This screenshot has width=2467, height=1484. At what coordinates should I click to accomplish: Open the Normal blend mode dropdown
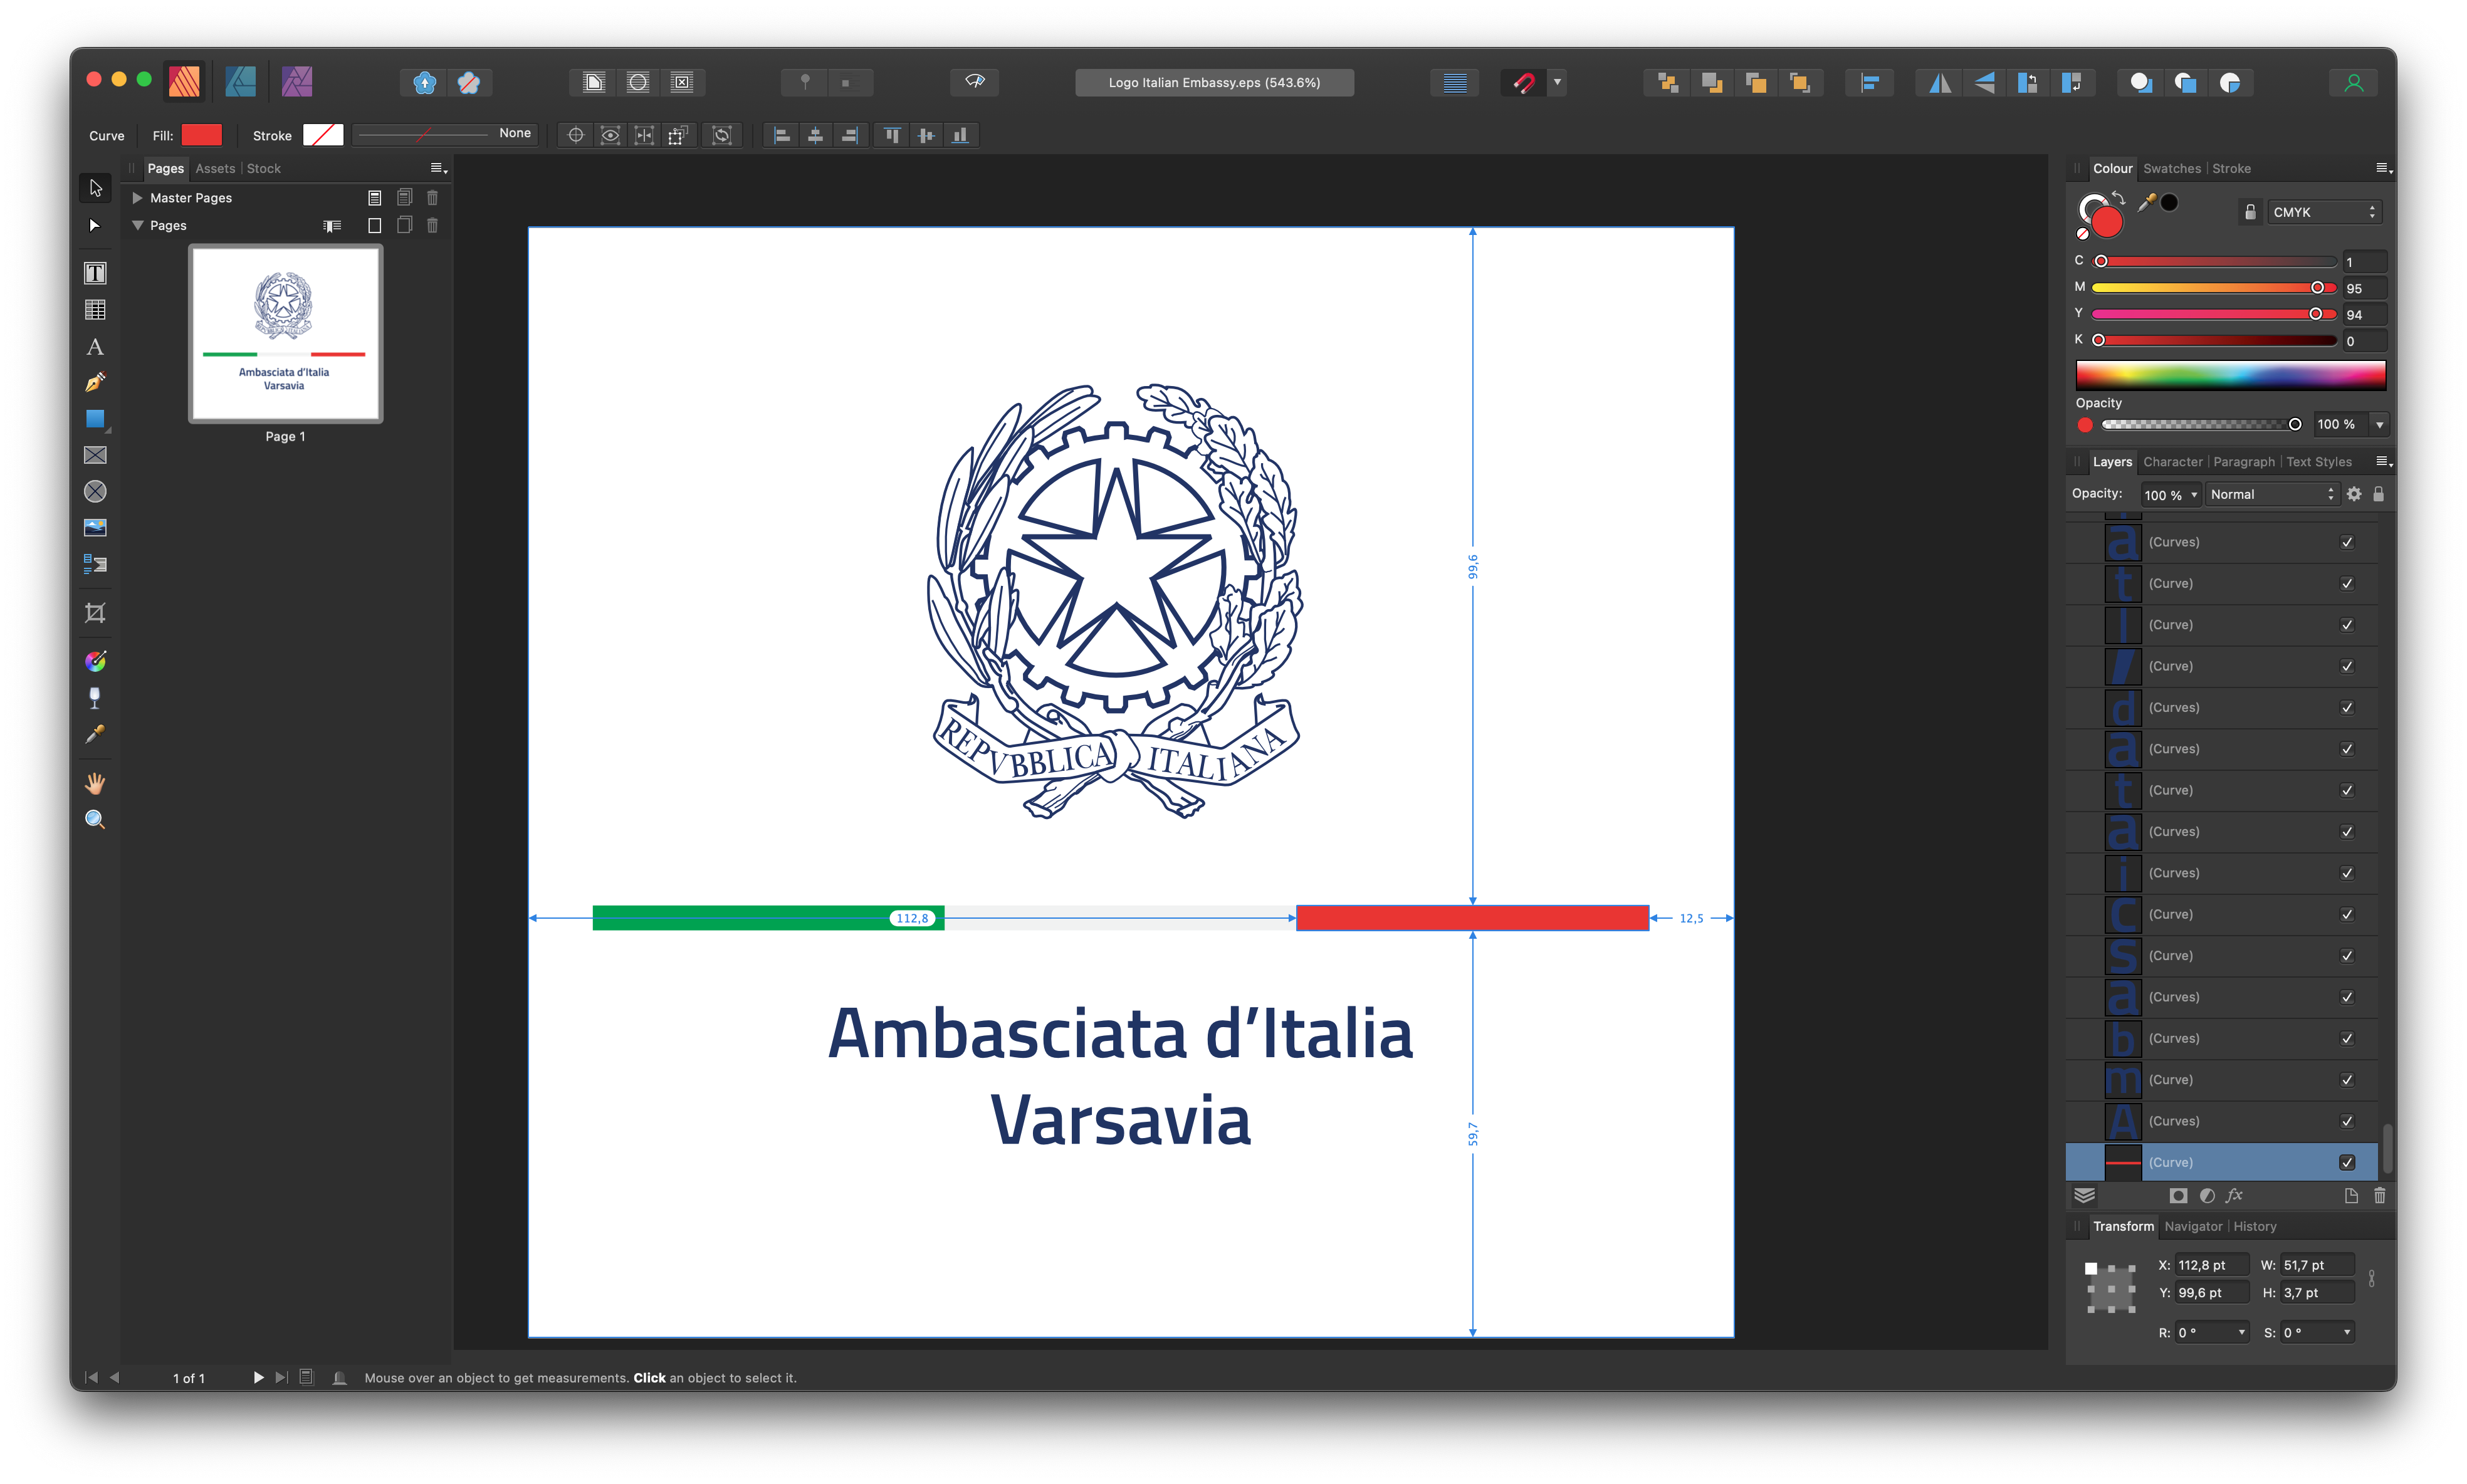click(2272, 495)
